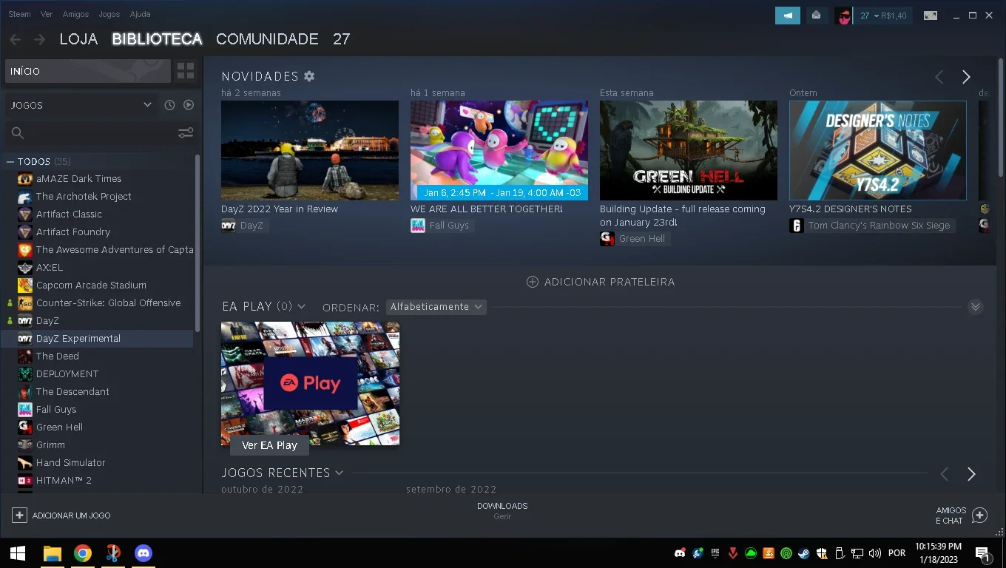The image size is (1006, 568).
Task: Click the Artifact Foundry game icon
Action: [25, 231]
